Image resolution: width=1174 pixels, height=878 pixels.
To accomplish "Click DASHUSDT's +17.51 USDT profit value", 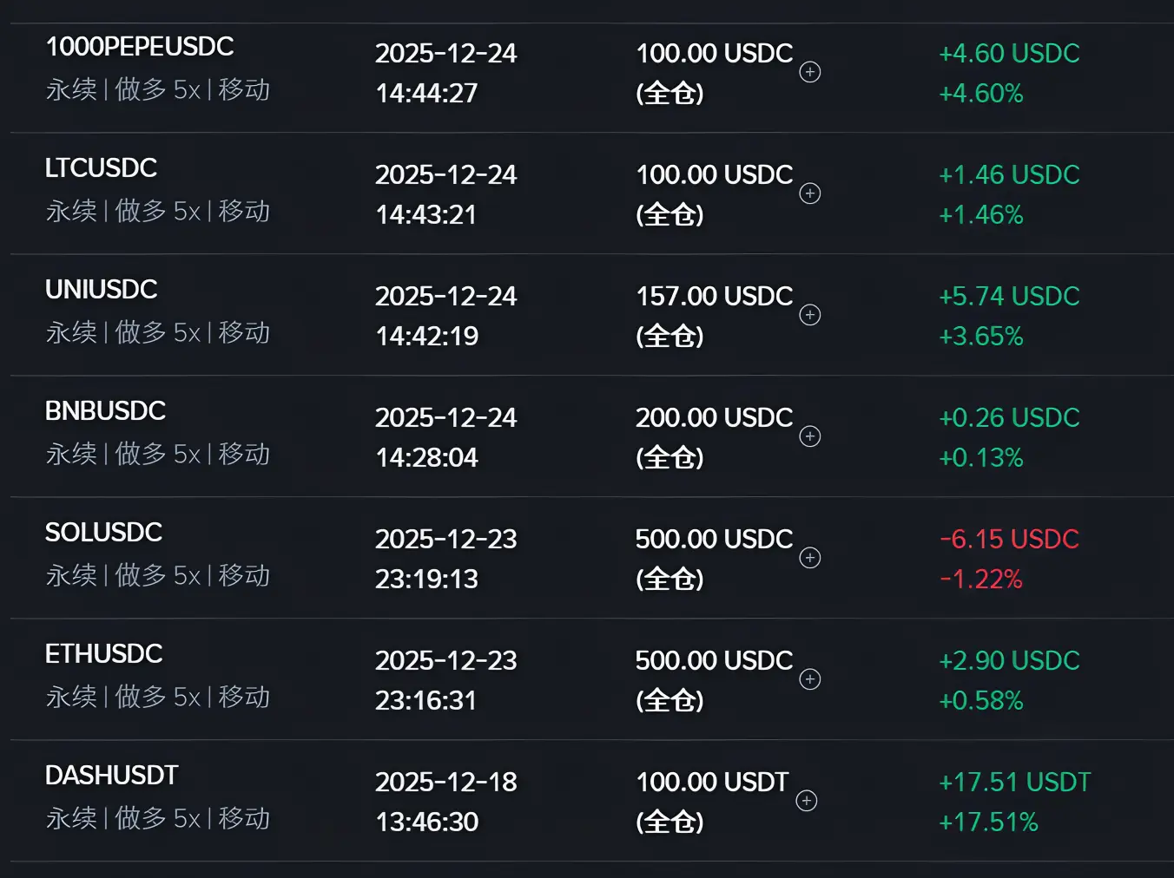I will point(1014,783).
